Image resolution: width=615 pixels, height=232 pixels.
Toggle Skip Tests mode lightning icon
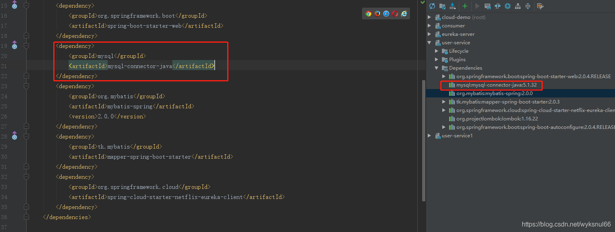tap(508, 6)
